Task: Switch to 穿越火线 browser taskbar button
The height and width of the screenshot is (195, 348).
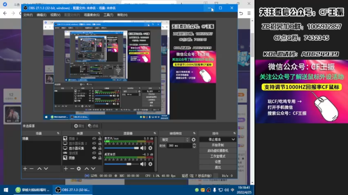Action: [x=32, y=190]
